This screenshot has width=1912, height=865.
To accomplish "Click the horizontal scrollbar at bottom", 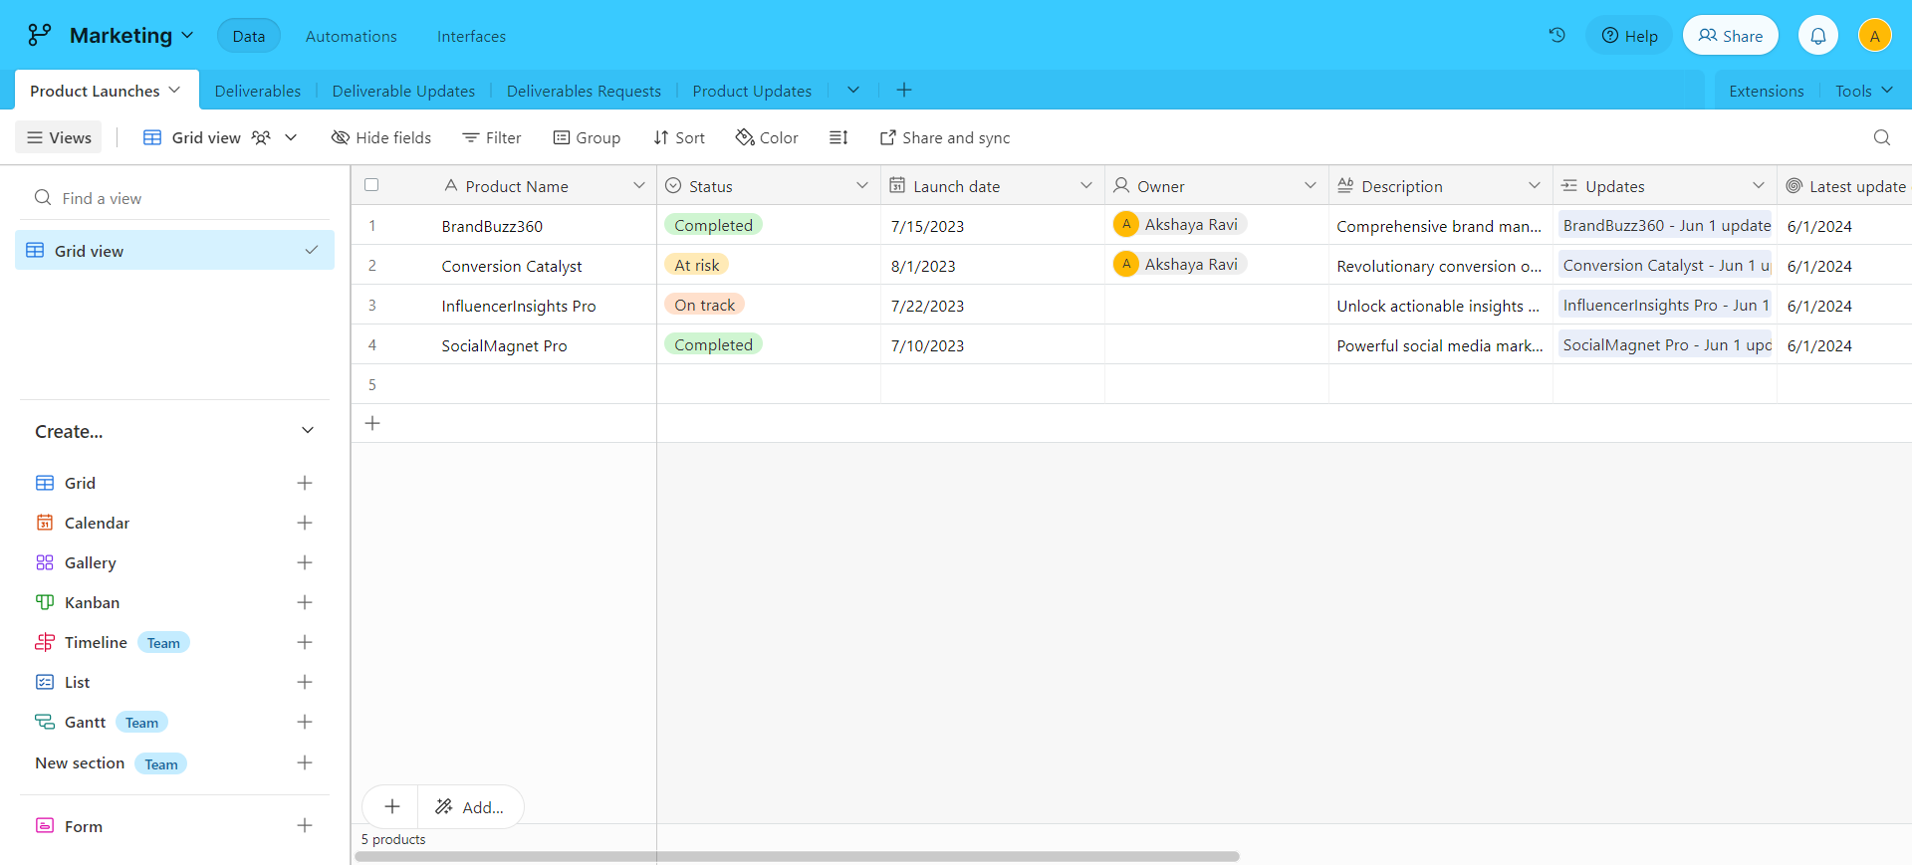I will point(797,856).
